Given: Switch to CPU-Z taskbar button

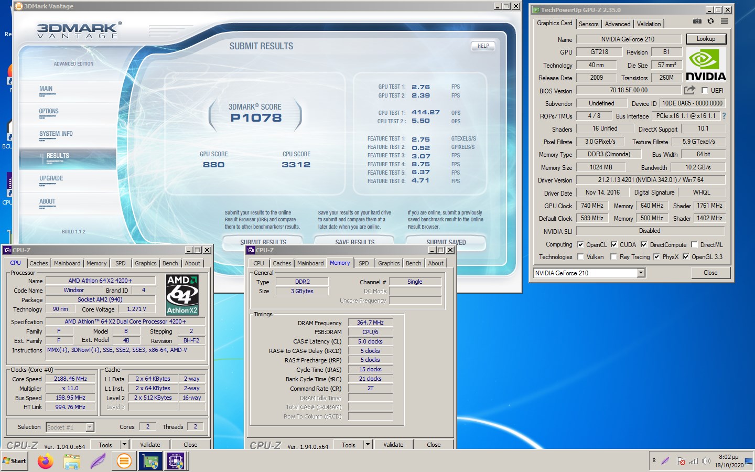Looking at the screenshot, I should [x=176, y=461].
